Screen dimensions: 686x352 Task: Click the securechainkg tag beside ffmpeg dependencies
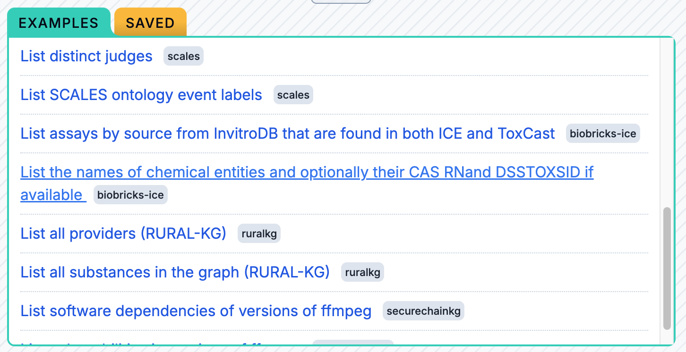[x=423, y=311]
